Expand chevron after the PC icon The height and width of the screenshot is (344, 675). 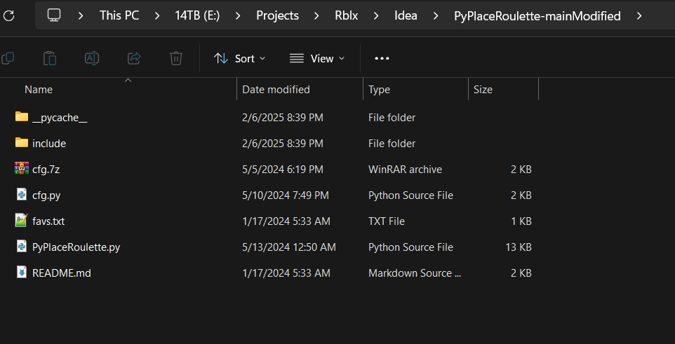[81, 16]
